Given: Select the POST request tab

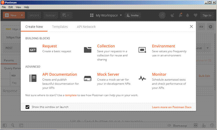Looking at the screenshot, I should coord(13,29).
